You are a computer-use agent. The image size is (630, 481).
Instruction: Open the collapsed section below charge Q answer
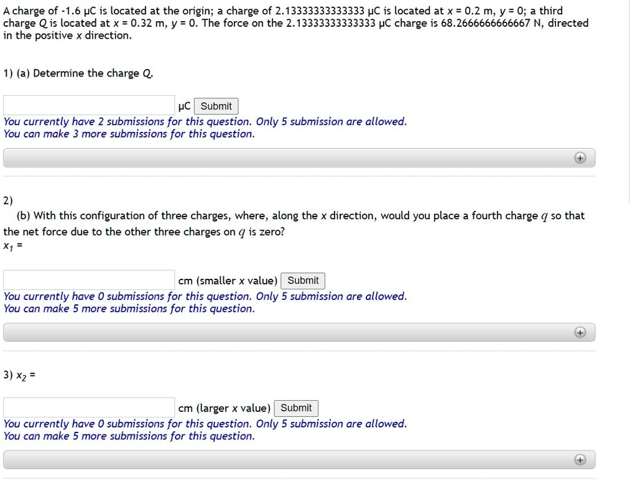pos(299,157)
